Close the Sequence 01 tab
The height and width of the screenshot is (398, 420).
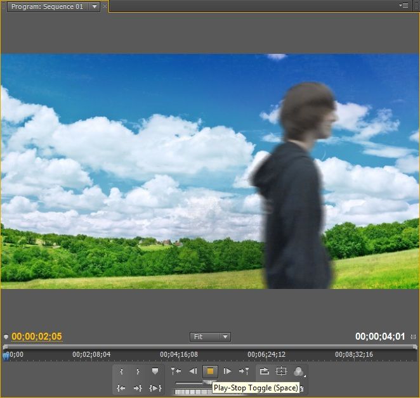click(105, 6)
